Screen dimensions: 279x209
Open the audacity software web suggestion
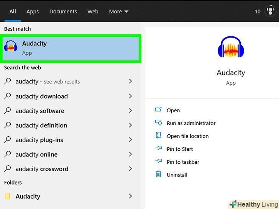[40, 111]
